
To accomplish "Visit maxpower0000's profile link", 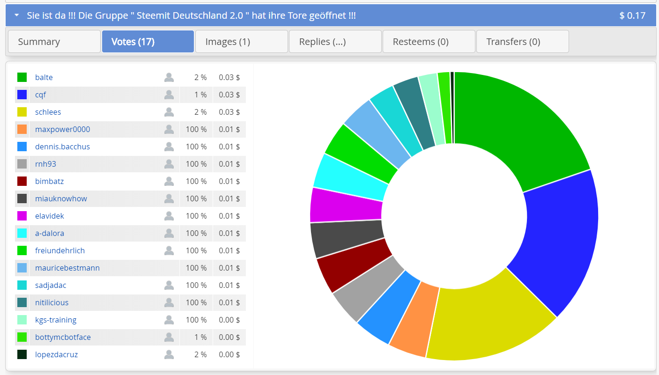I will click(x=62, y=129).
